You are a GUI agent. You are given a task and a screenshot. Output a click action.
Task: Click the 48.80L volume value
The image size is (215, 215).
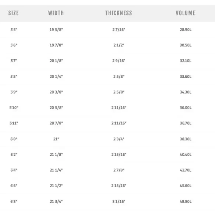pyautogui.click(x=186, y=201)
